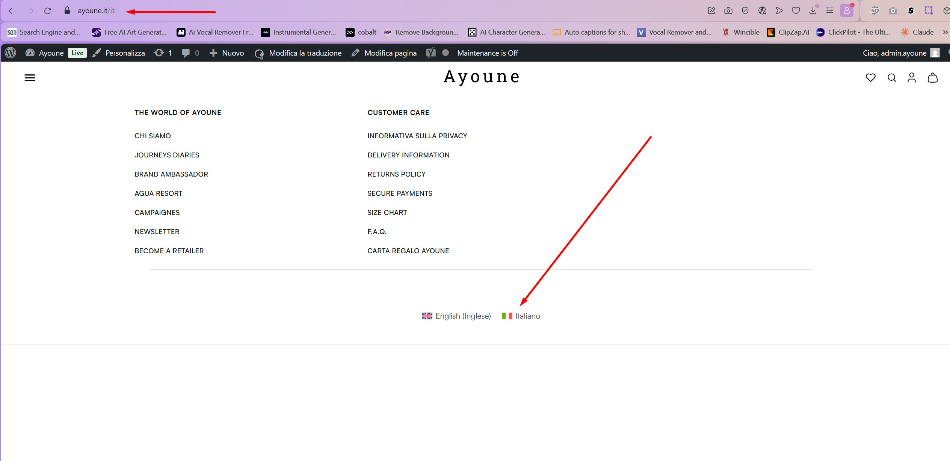Open the Nuovo new content menu
This screenshot has width=950, height=461.
(227, 53)
